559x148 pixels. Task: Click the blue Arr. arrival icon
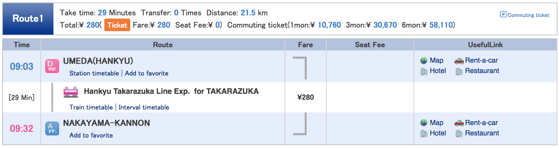coord(52,128)
